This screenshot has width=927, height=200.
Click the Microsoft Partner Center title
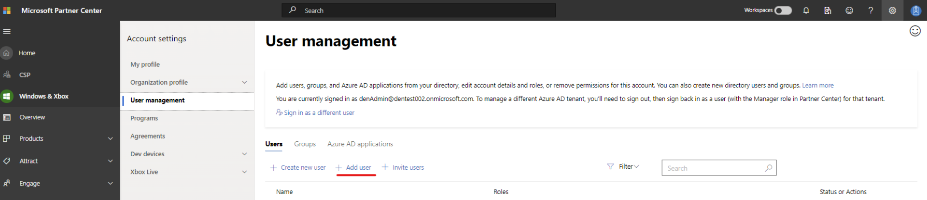coord(62,11)
